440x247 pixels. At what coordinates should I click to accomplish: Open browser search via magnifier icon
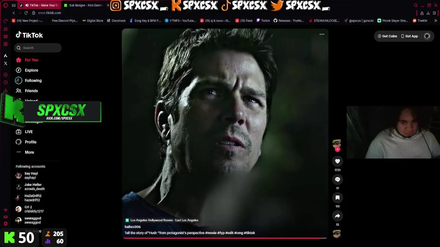pos(416,5)
